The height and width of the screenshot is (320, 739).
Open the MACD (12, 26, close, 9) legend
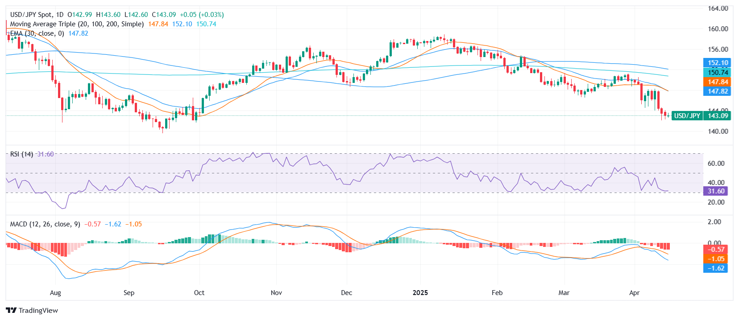point(45,224)
